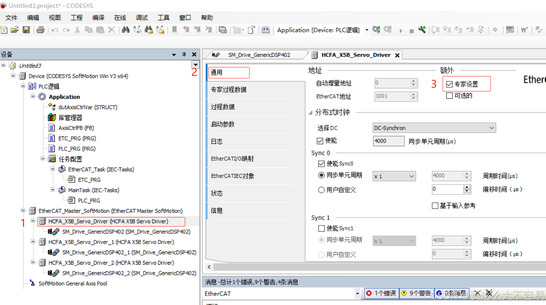Login to the PLC with the Login icon
The image size is (546, 305).
[x=376, y=30]
